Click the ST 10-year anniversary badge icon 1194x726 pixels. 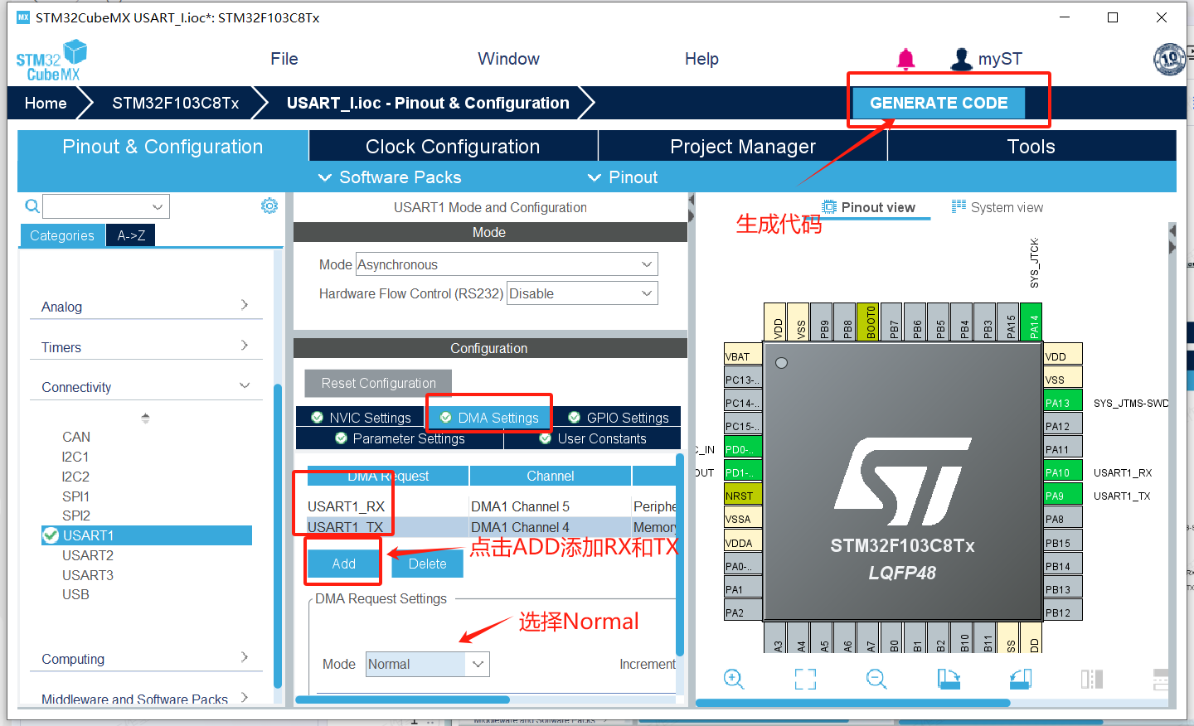pos(1170,59)
